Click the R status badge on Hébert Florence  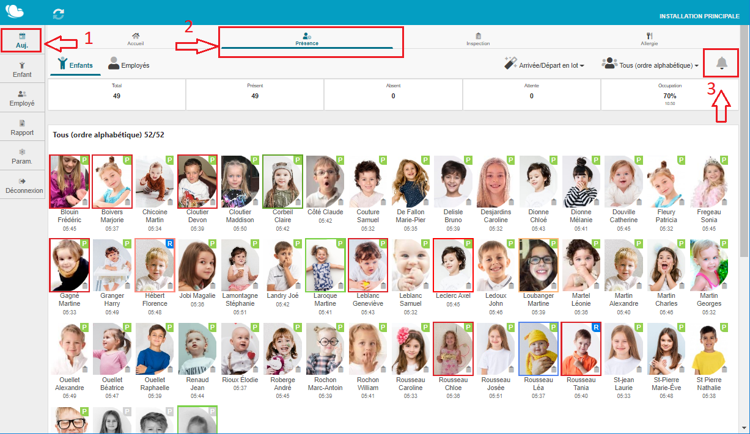(170, 244)
